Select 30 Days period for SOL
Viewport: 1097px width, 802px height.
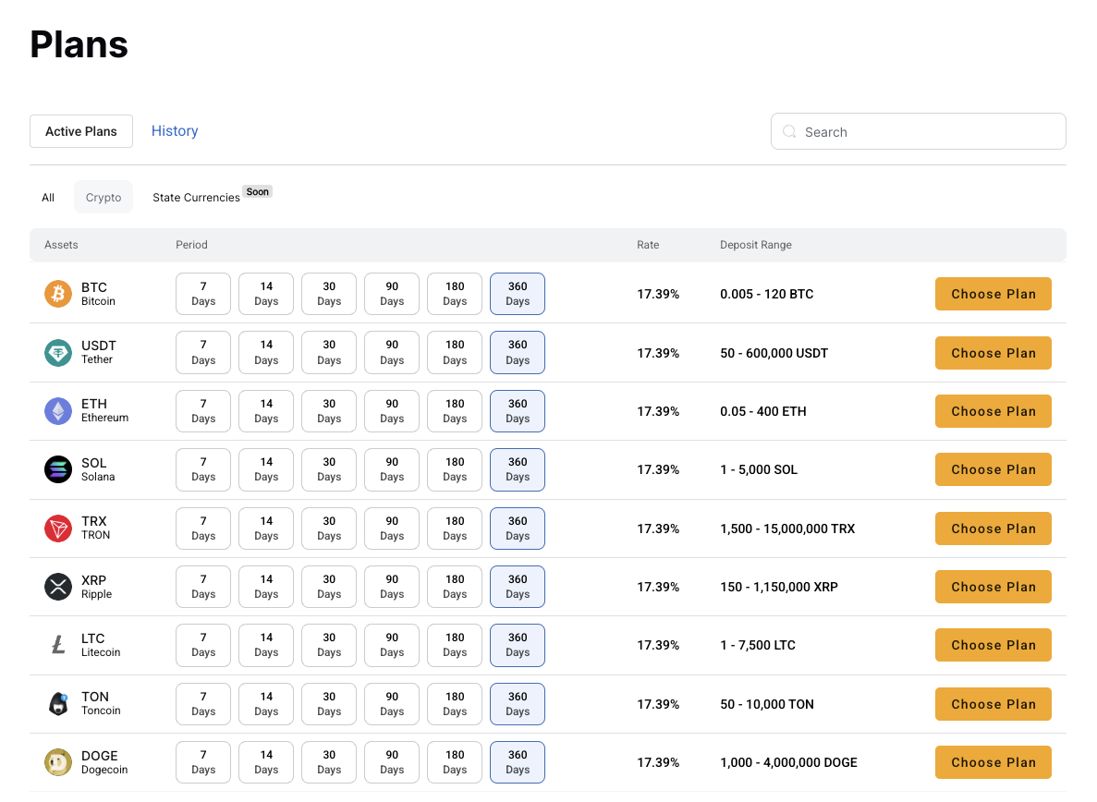(x=329, y=469)
